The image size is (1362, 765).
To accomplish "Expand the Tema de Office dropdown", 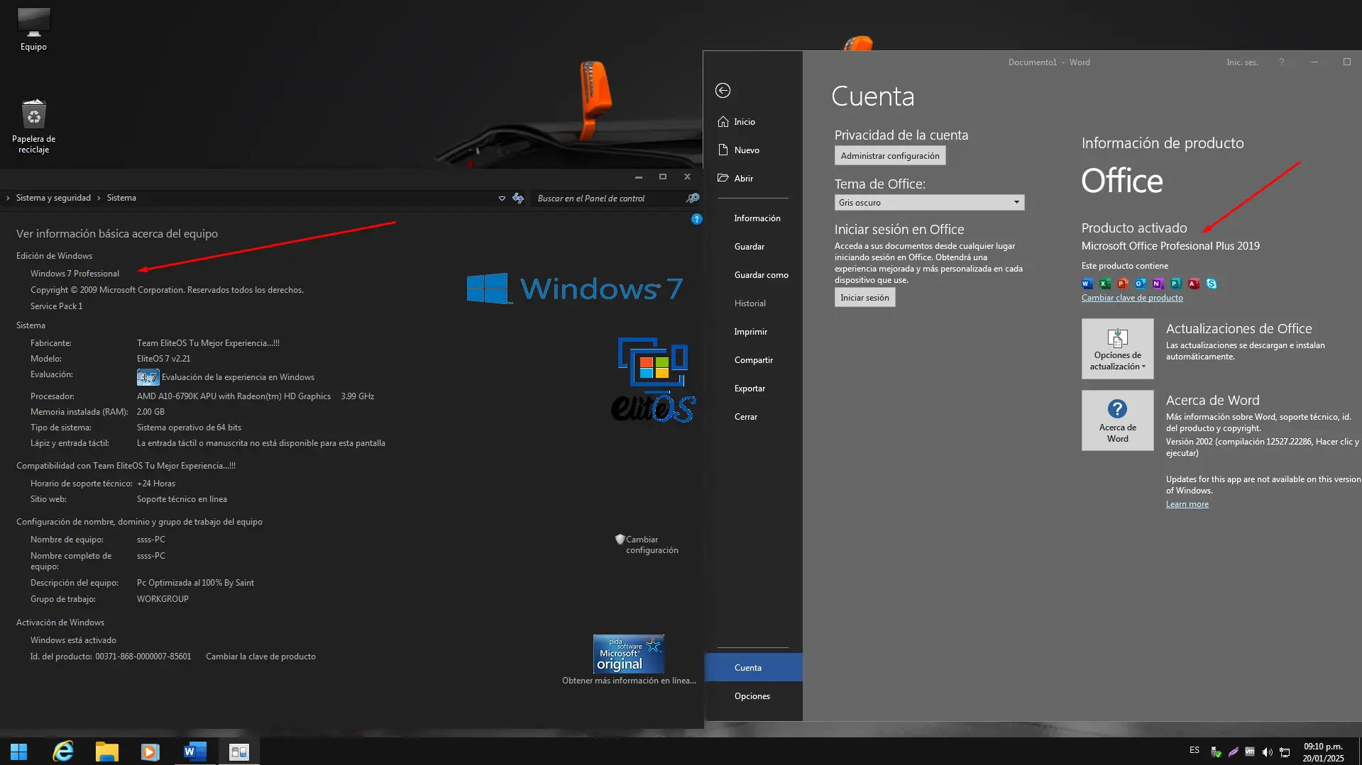I will tap(1016, 203).
